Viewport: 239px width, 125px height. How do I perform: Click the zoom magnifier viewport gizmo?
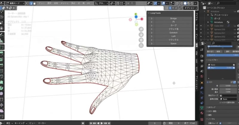coord(141,29)
